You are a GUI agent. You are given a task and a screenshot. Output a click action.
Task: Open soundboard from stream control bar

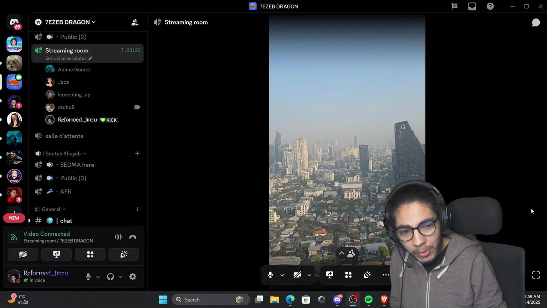367,275
